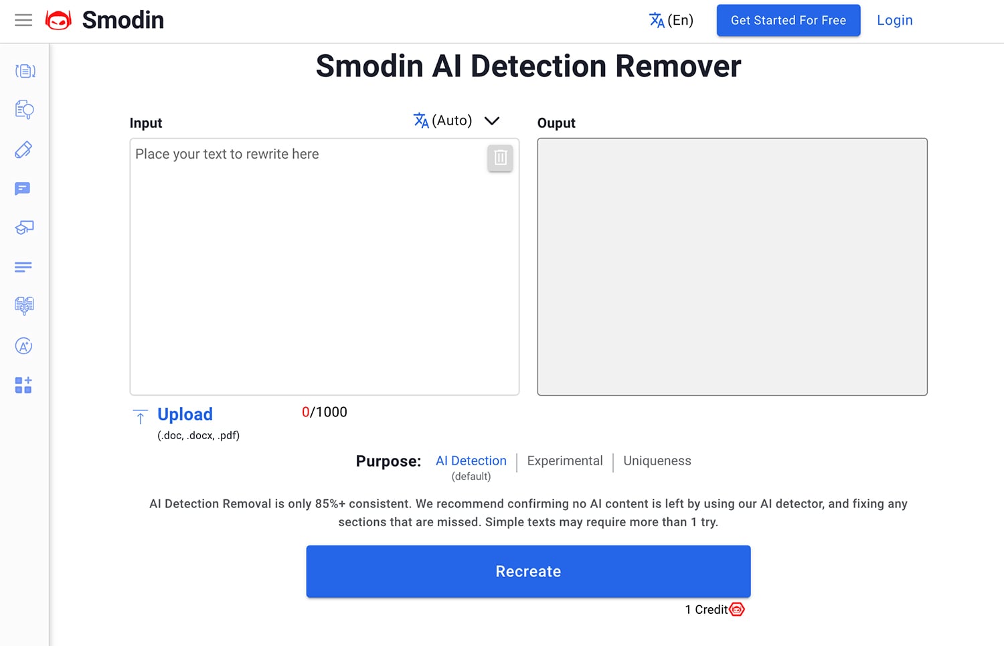This screenshot has width=1004, height=646.
Task: Click the rewriter document icon in sidebar
Action: 25,71
